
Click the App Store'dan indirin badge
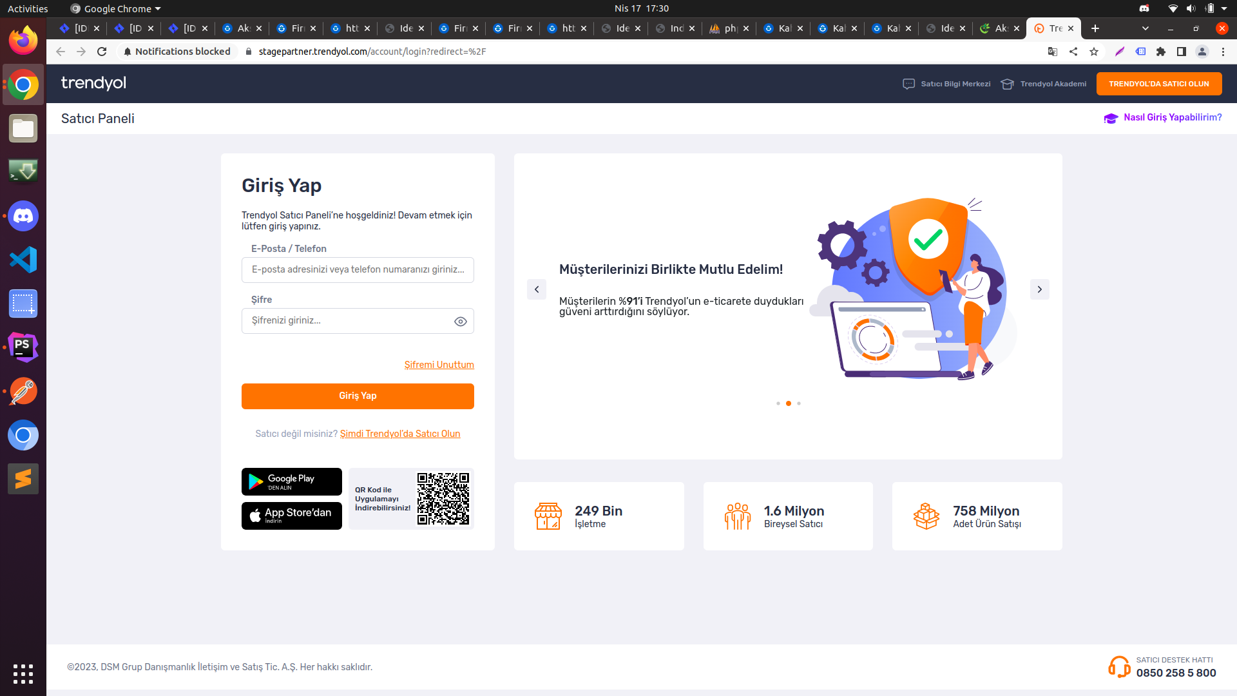pos(292,516)
